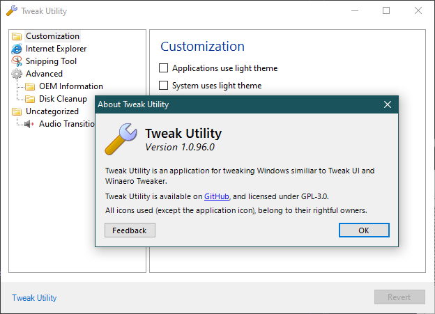
Task: Click the OEM Information folder icon
Action: tap(30, 86)
